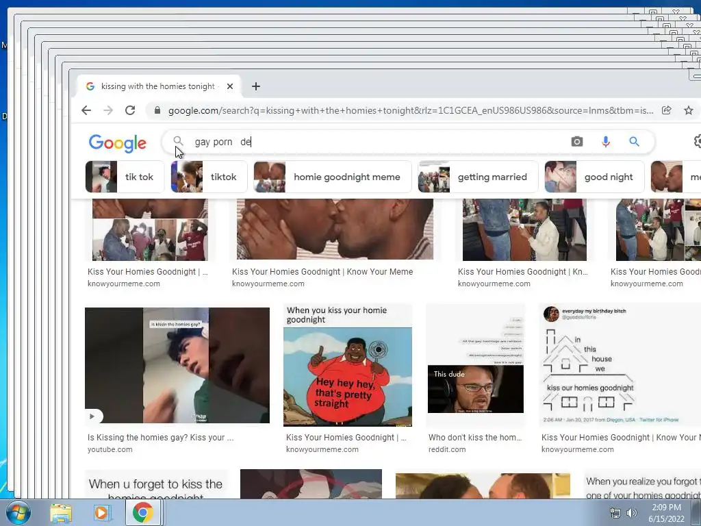Select the 'tik tok' filter chip
Screen dimensions: 701x526
coord(125,177)
